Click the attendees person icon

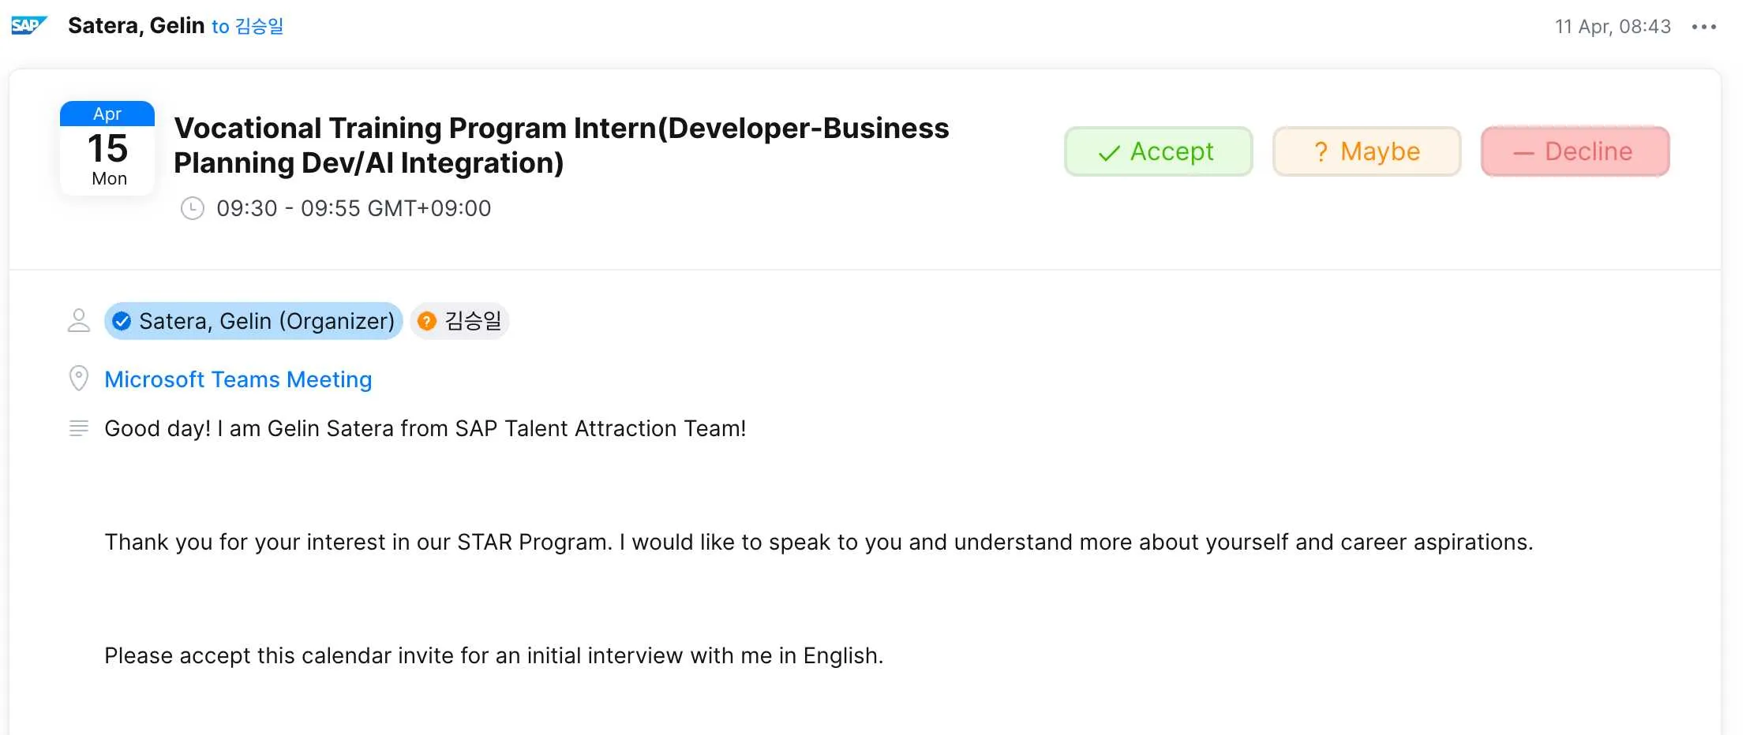point(78,320)
